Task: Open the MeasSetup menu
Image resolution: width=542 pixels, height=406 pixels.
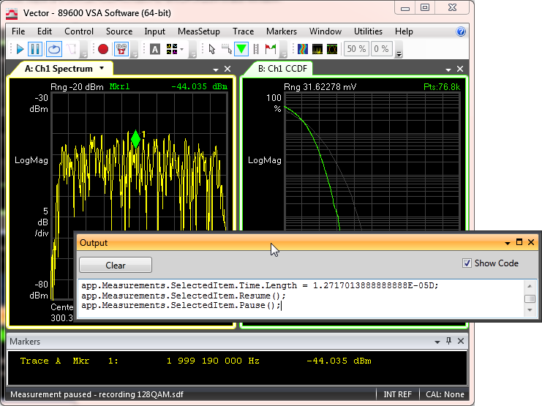Action: tap(200, 31)
